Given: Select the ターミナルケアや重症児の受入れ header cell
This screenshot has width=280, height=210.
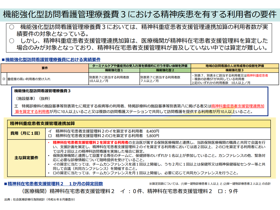Looking at the screenshot, I should tap(139, 66).
